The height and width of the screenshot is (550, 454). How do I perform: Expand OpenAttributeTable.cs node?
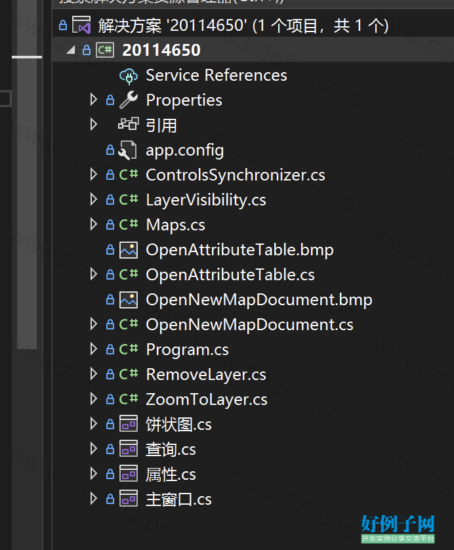(94, 274)
